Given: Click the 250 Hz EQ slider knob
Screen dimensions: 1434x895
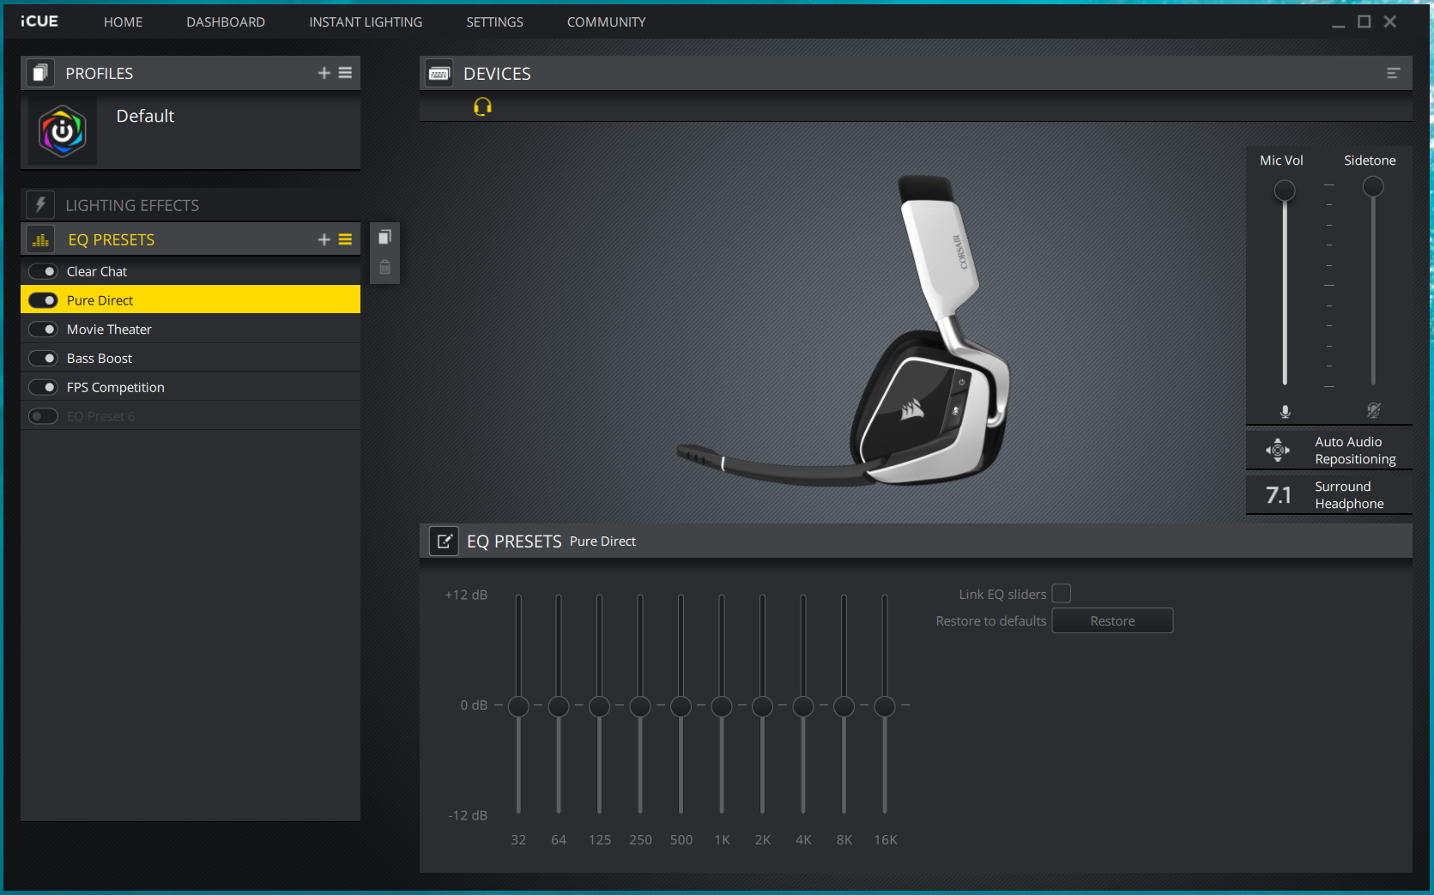Looking at the screenshot, I should [x=640, y=706].
